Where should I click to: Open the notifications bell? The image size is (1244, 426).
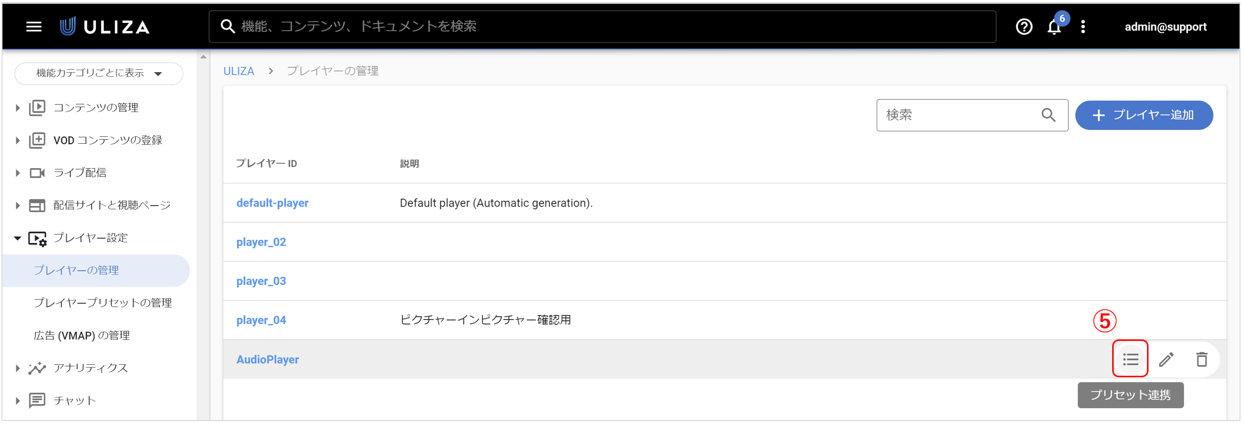point(1053,27)
